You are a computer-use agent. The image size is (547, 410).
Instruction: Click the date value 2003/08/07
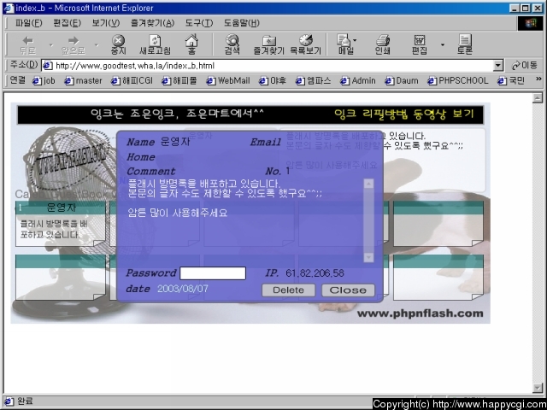click(182, 289)
